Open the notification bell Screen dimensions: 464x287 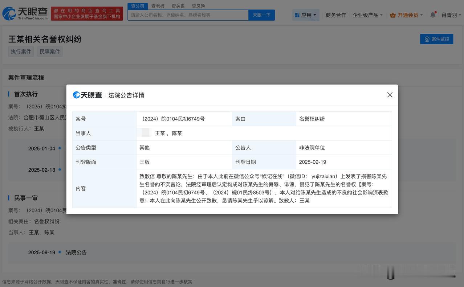[x=432, y=15]
